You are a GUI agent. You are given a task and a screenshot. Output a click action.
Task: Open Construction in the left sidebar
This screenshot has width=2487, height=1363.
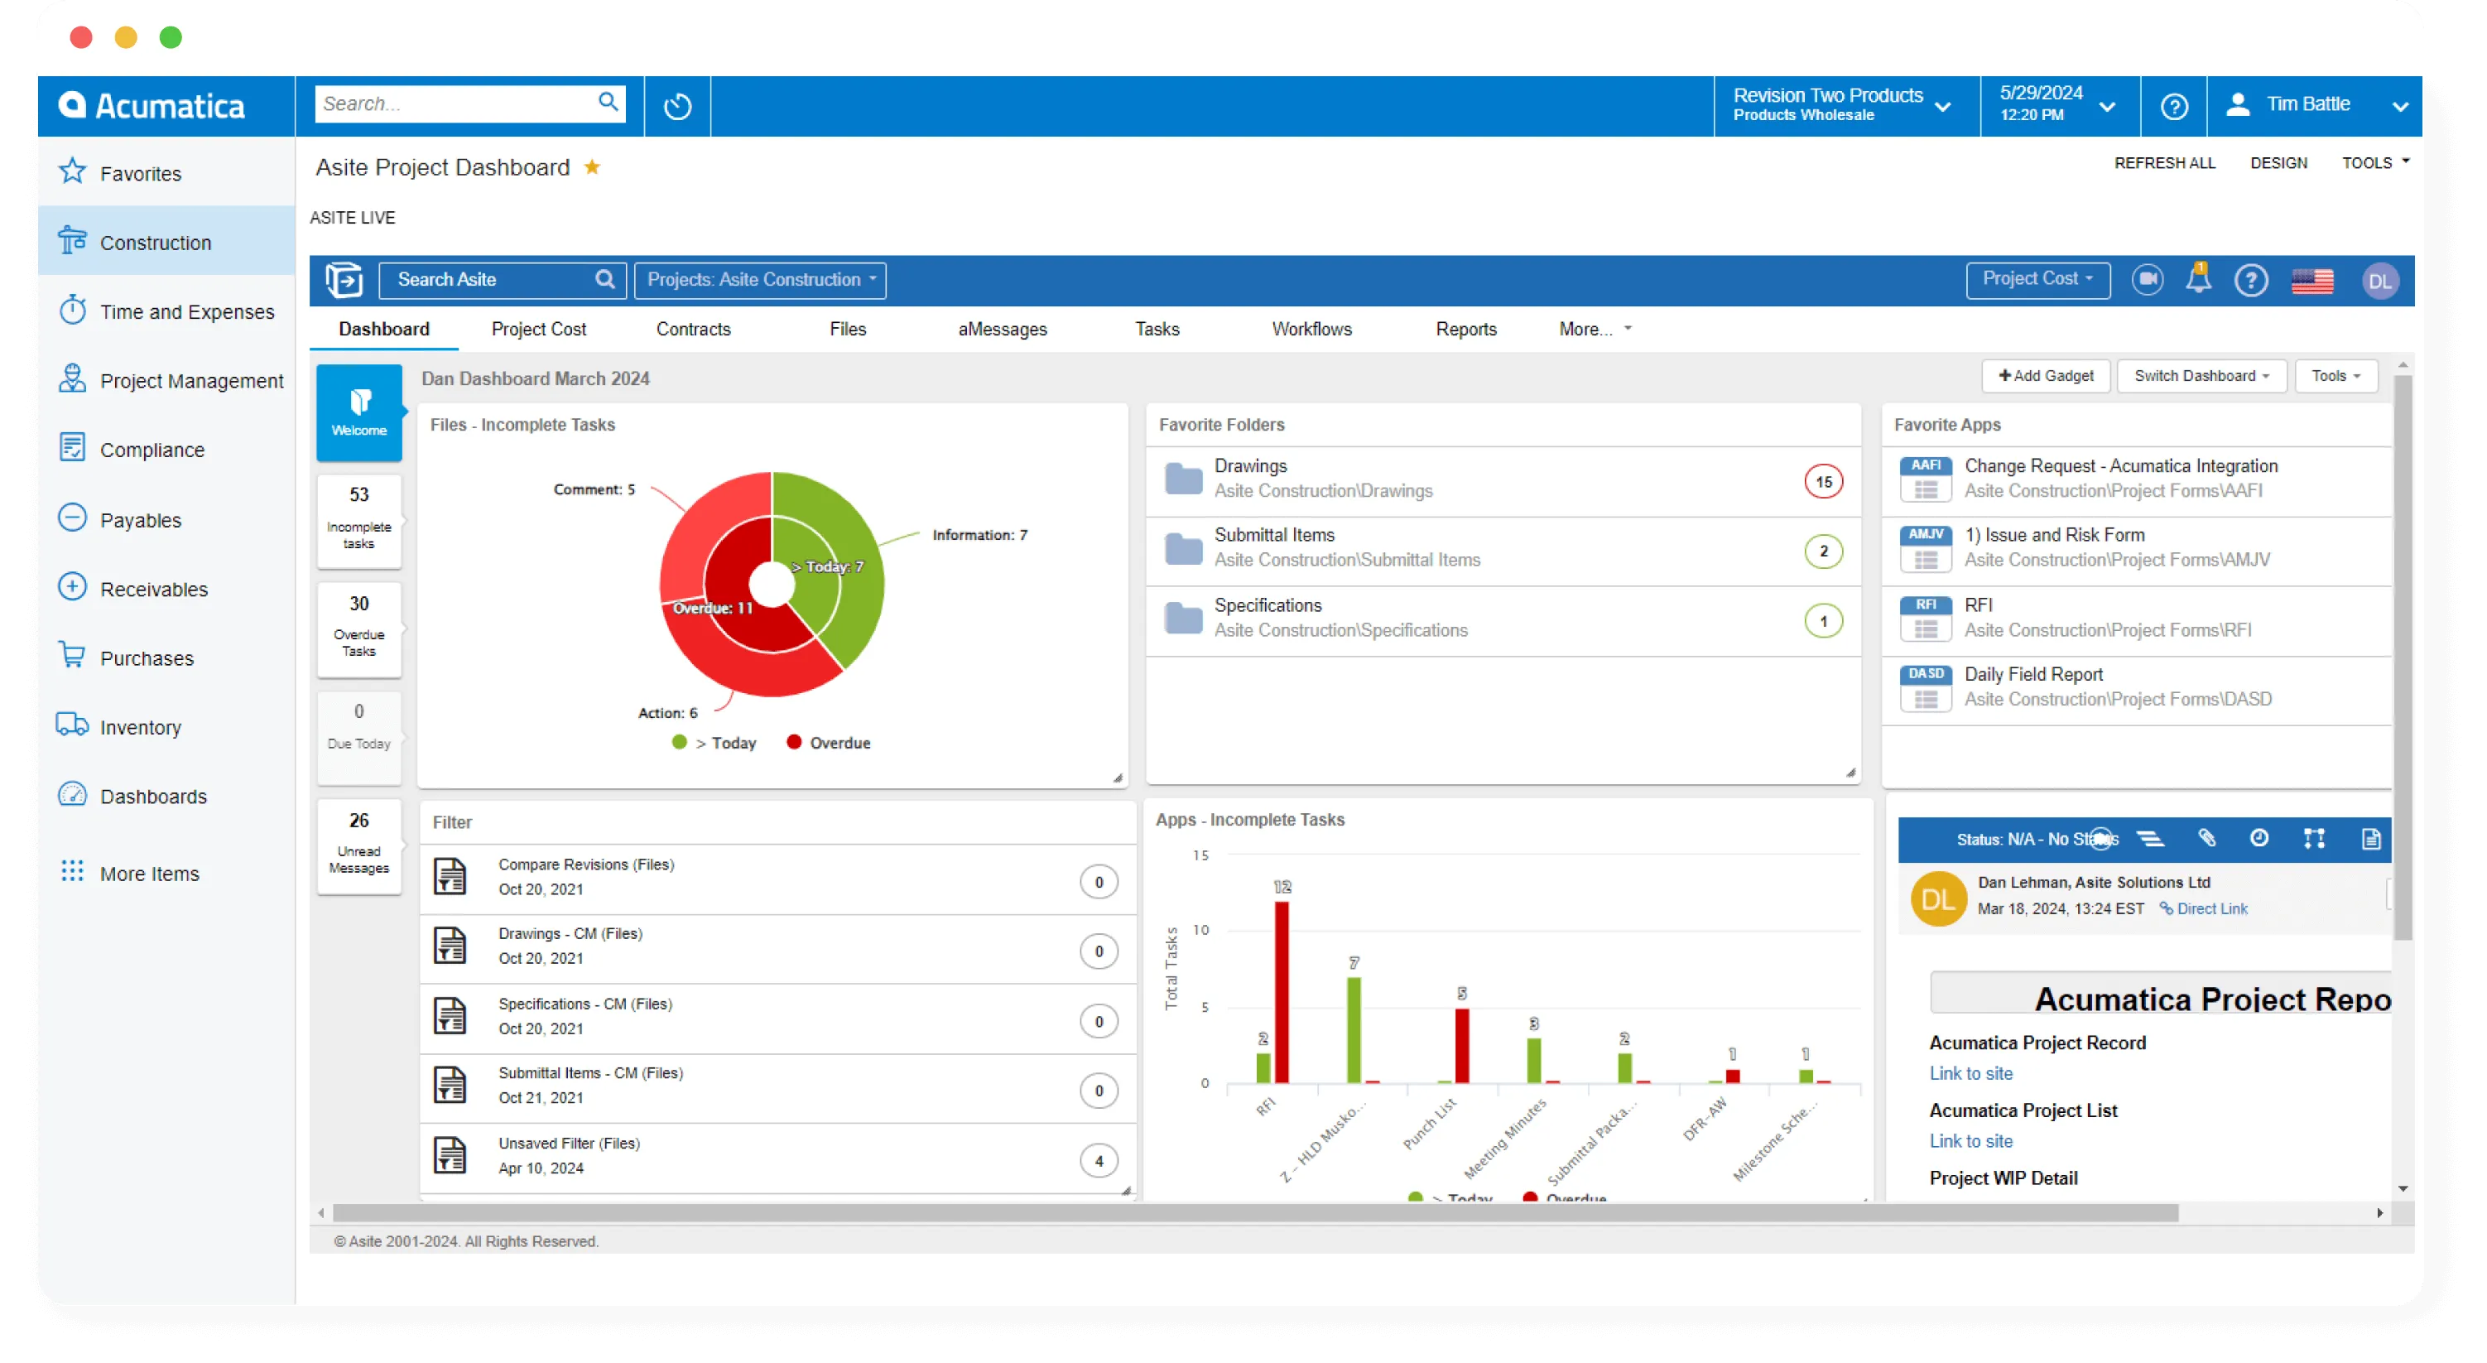156,243
